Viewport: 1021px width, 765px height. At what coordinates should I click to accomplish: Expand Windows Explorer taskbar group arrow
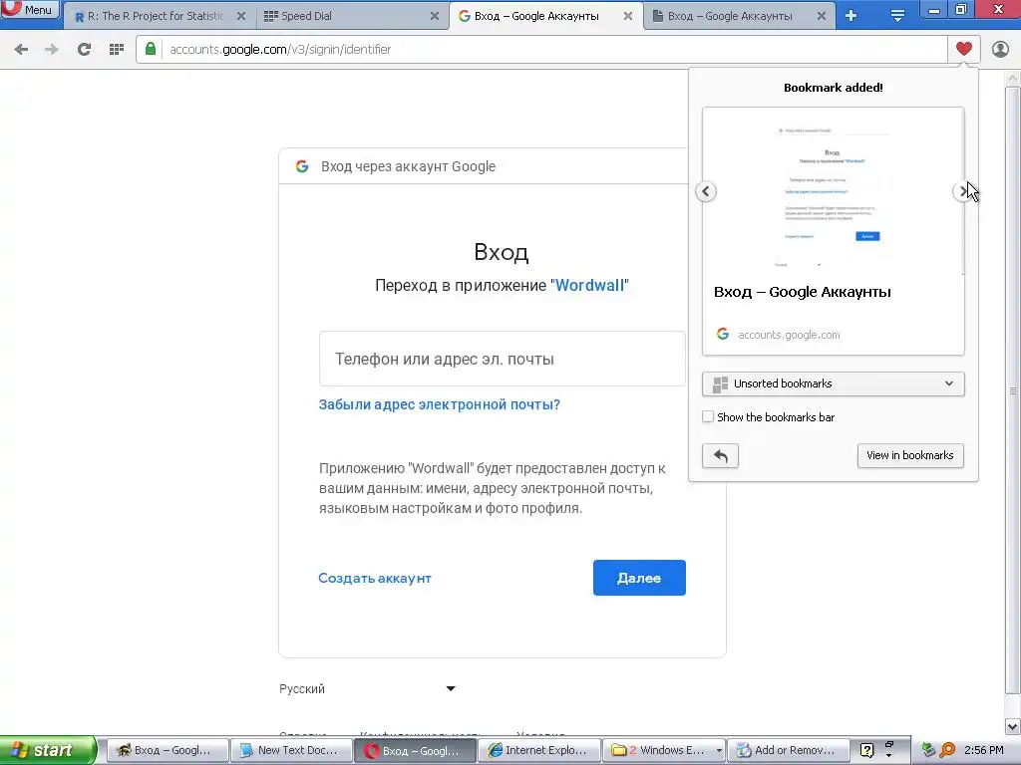pyautogui.click(x=718, y=751)
